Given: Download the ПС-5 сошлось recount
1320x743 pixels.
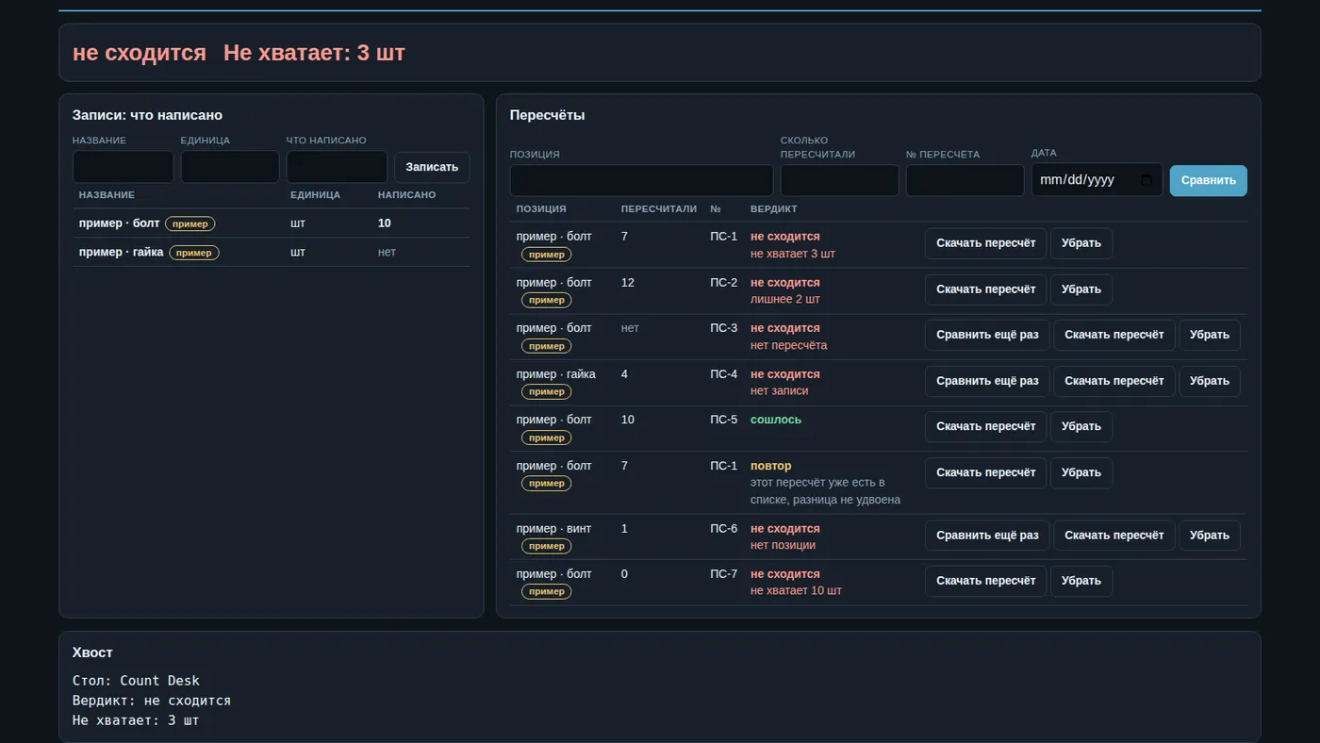Looking at the screenshot, I should tap(985, 426).
